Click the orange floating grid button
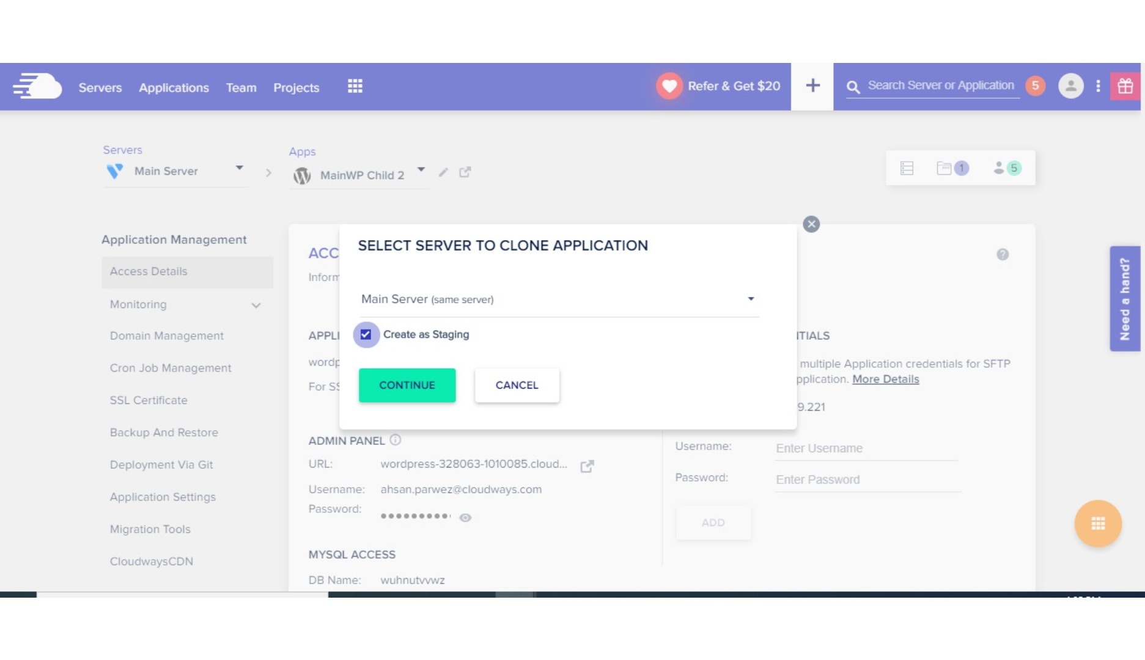 tap(1098, 524)
